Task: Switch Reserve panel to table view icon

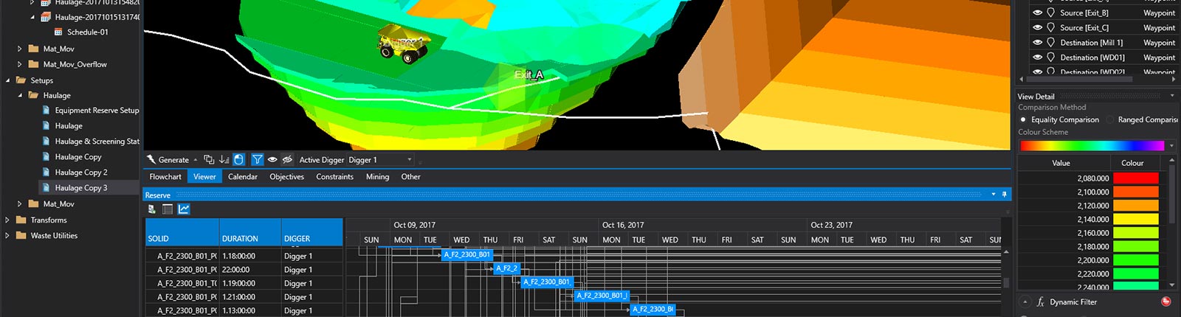Action: (x=168, y=209)
